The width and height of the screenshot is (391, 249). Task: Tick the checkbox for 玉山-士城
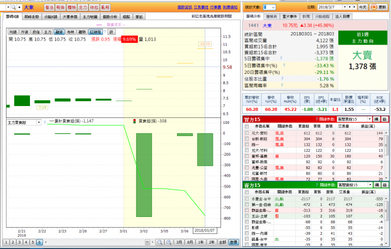click(247, 216)
